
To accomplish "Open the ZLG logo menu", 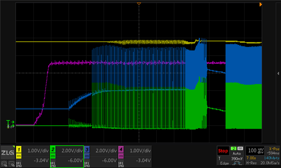I will (x=7, y=153).
